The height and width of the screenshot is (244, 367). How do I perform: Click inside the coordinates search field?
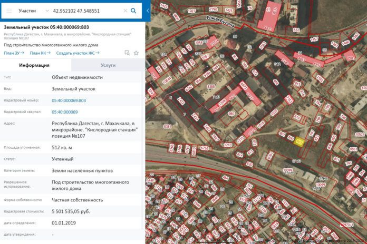84,11
